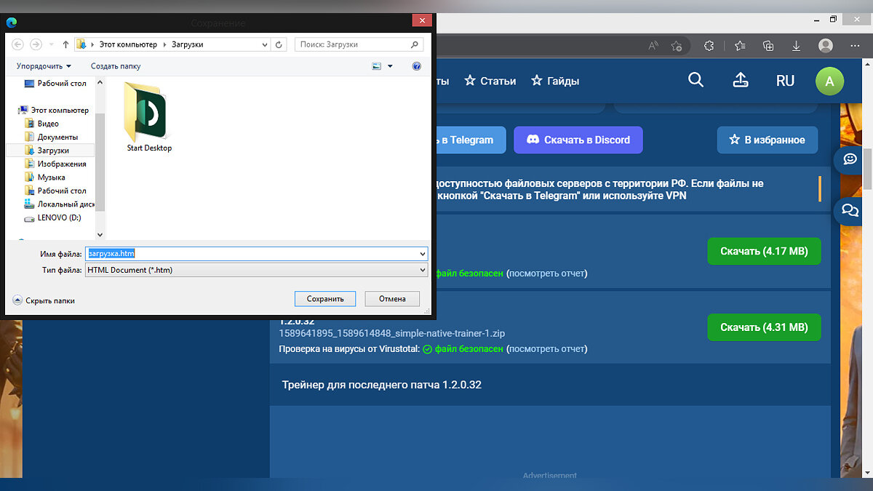
Task: Add this page to favorites via star icon
Action: pyautogui.click(x=677, y=46)
